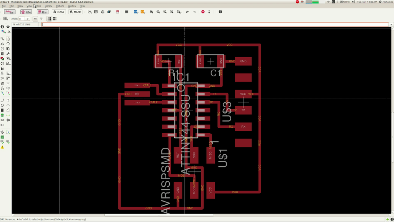394x222 pixels.
Task: Click the yellow Errors warning icon
Action: 2,147
